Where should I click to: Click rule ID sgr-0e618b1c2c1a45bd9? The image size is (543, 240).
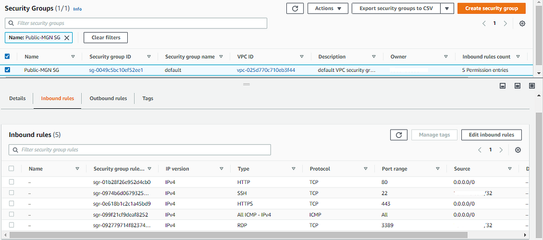coord(122,204)
